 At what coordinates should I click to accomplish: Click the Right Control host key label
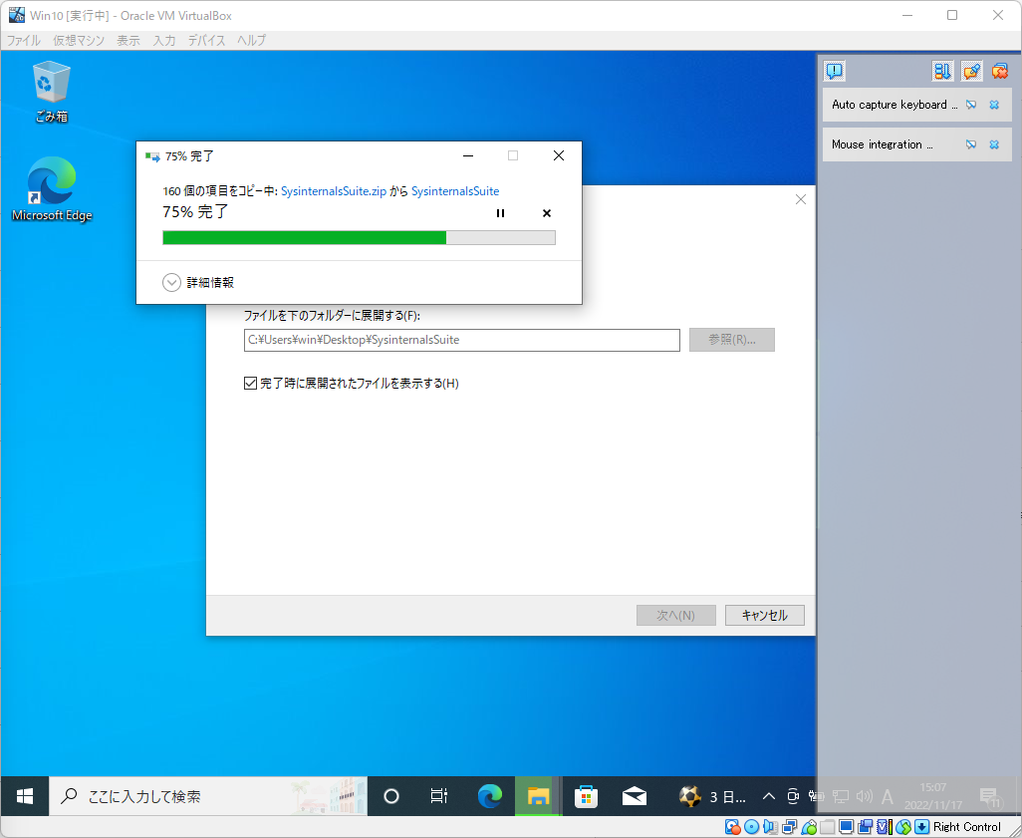pyautogui.click(x=966, y=827)
